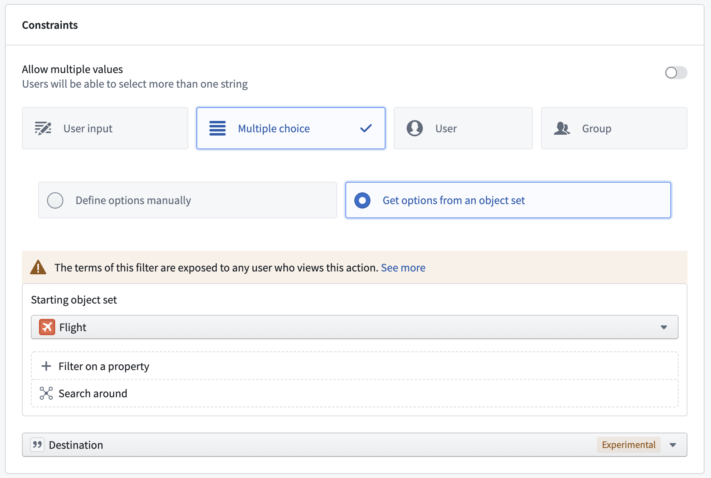711x478 pixels.
Task: Click the Group people icon
Action: tap(562, 128)
